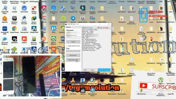Click the Balance credit value
176x99 pixels.
(x=90, y=28)
